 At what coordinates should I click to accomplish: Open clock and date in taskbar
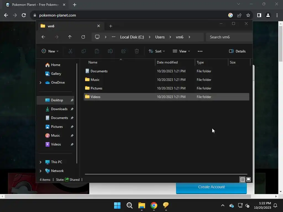(263, 205)
